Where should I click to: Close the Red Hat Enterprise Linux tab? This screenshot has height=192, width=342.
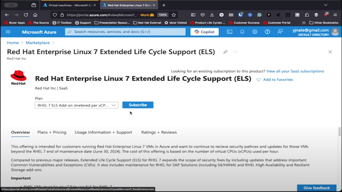[154, 5]
